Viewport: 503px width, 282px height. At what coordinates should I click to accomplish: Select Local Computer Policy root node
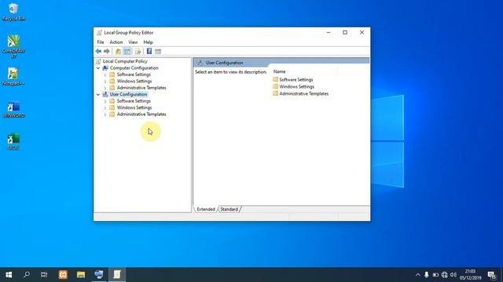click(x=125, y=61)
